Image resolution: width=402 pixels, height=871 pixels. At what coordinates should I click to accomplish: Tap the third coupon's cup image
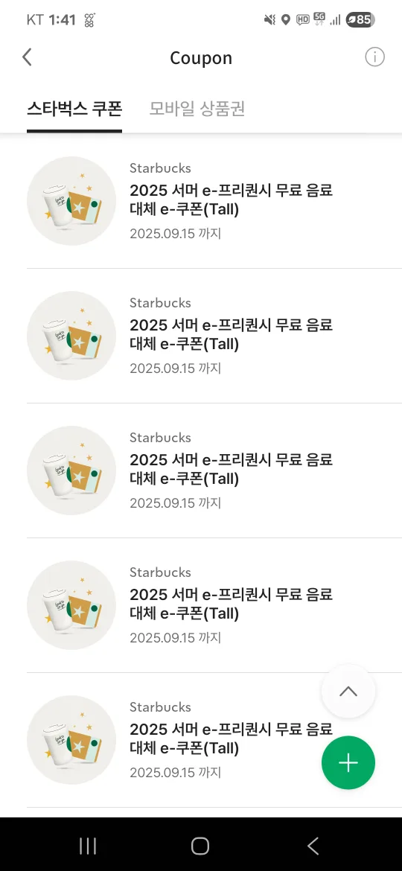(71, 470)
